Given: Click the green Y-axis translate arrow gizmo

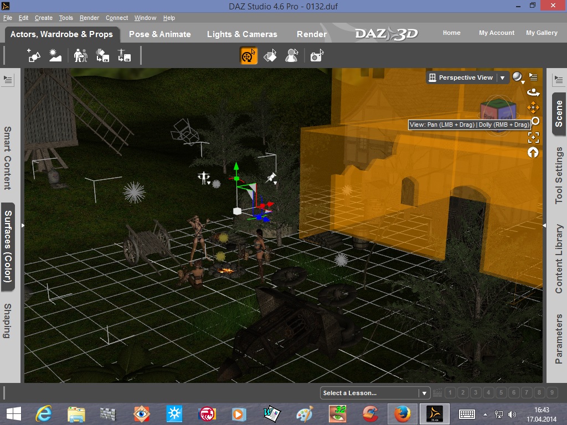Looking at the screenshot, I should coord(236,167).
